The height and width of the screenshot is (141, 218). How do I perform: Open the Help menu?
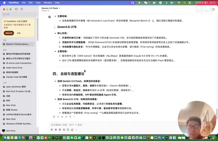click(x=57, y=3)
